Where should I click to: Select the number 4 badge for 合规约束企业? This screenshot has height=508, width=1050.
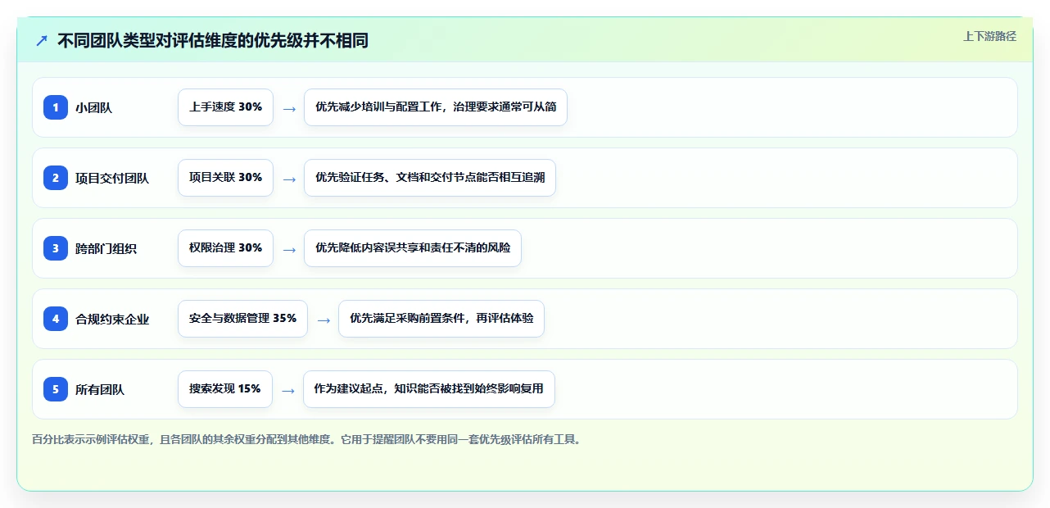click(56, 319)
